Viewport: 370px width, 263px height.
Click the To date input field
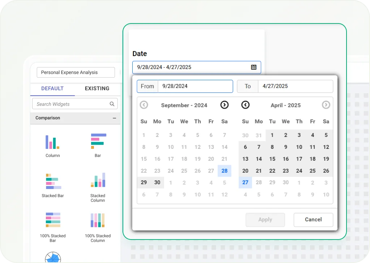(x=295, y=86)
